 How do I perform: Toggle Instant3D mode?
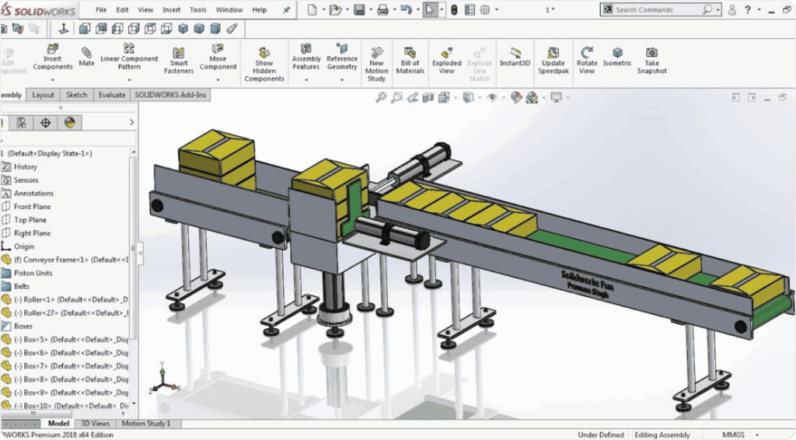pyautogui.click(x=514, y=52)
